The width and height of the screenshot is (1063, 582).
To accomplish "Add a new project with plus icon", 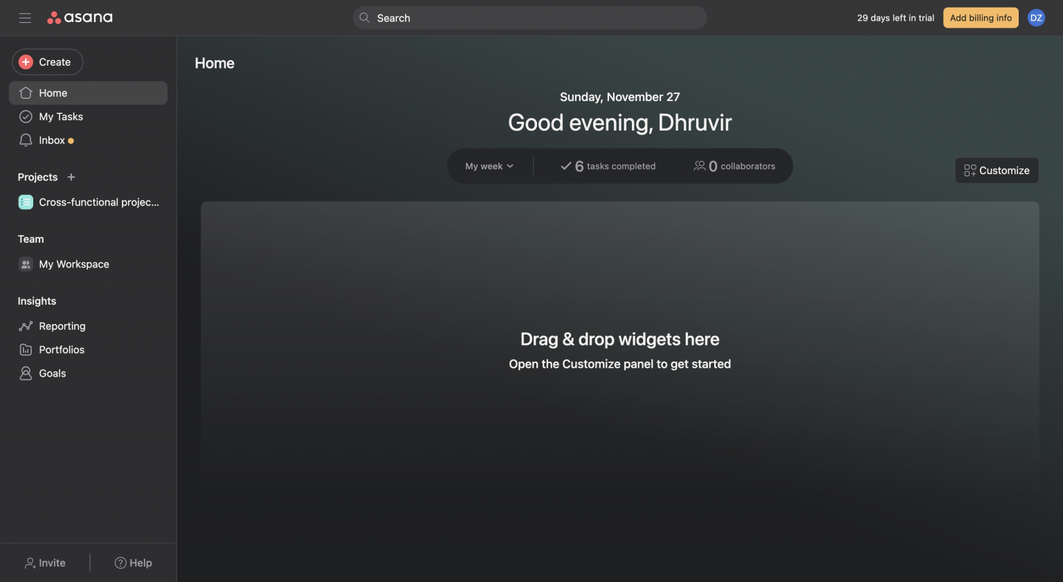I will 71,178.
